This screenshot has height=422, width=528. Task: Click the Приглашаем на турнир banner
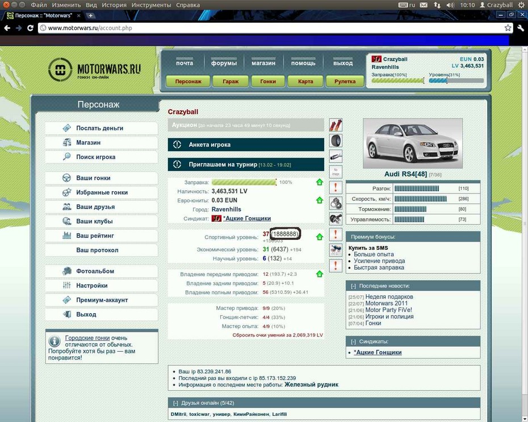(246, 164)
